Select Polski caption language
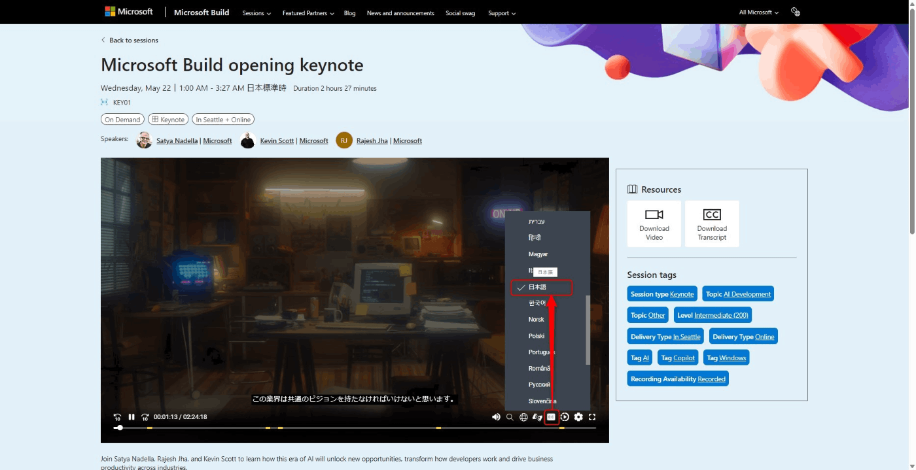Viewport: 916px width, 470px height. (x=537, y=336)
